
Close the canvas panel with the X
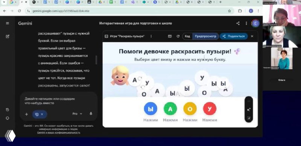point(252,36)
